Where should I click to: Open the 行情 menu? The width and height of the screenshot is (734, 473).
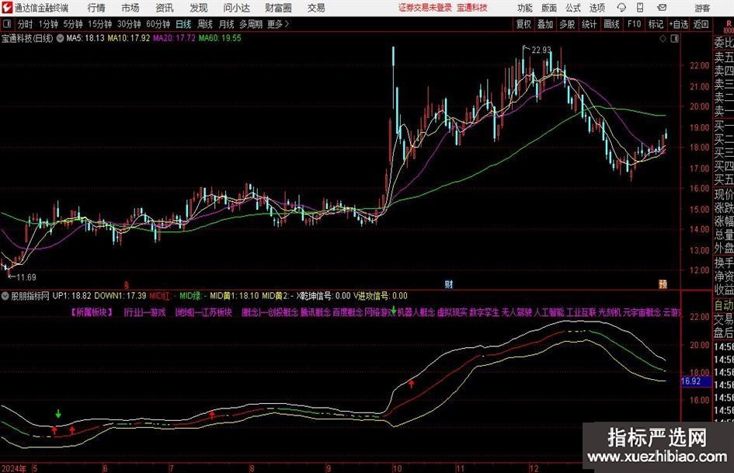(96, 8)
